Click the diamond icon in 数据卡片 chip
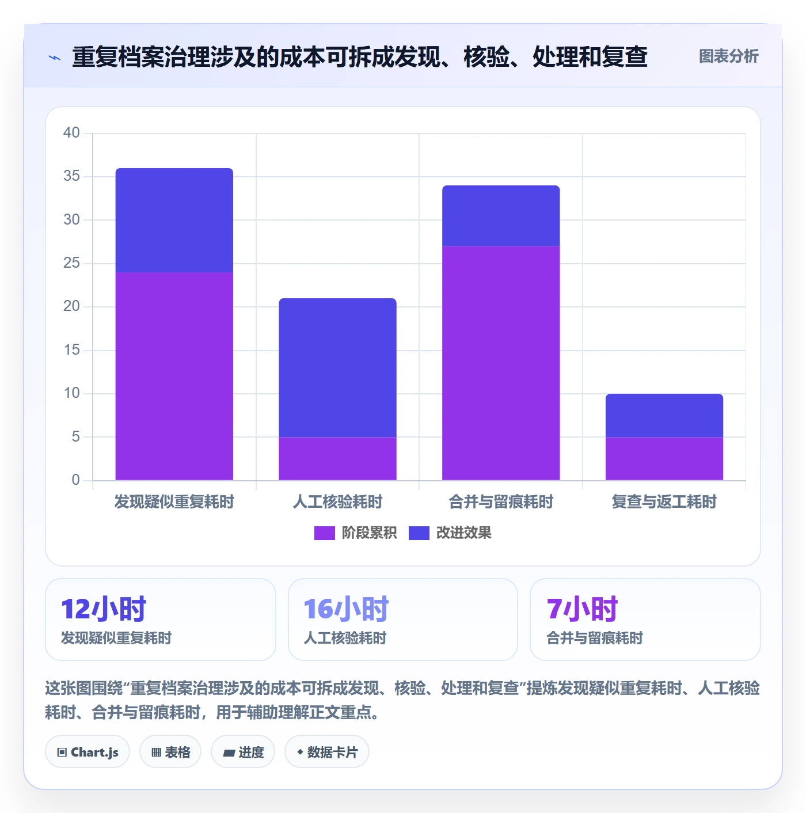The height and width of the screenshot is (813, 806). click(x=300, y=752)
